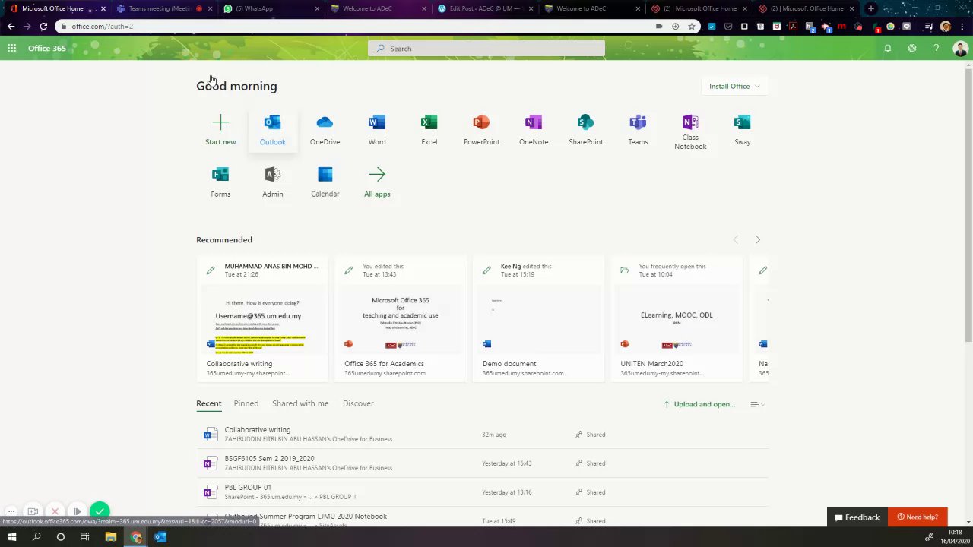Open the Sway app
The image size is (973, 547).
743,130
